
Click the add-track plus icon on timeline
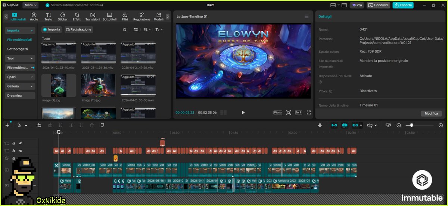coord(7,125)
